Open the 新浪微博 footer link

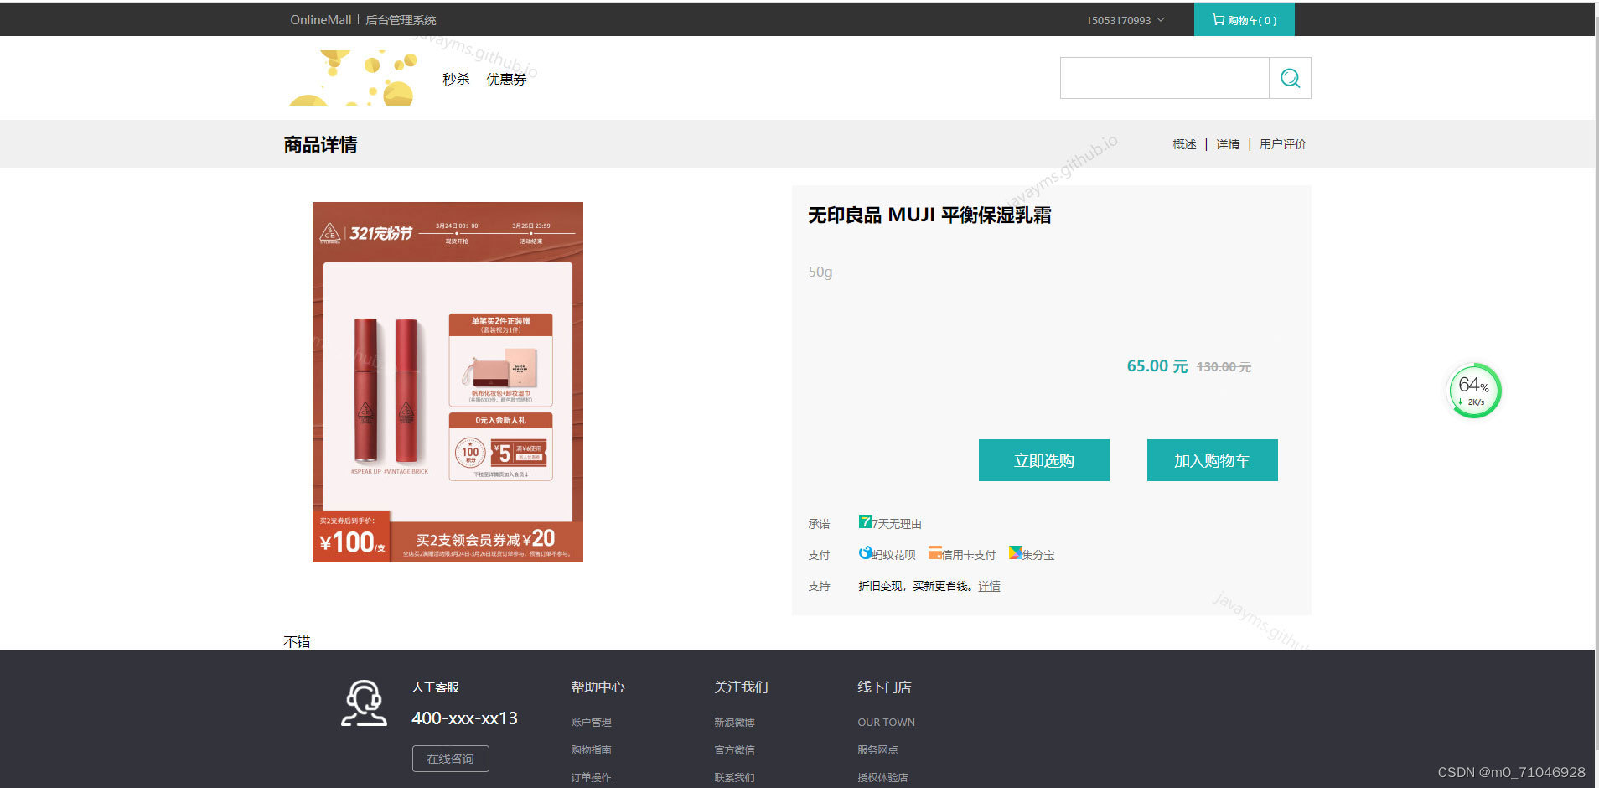734,722
